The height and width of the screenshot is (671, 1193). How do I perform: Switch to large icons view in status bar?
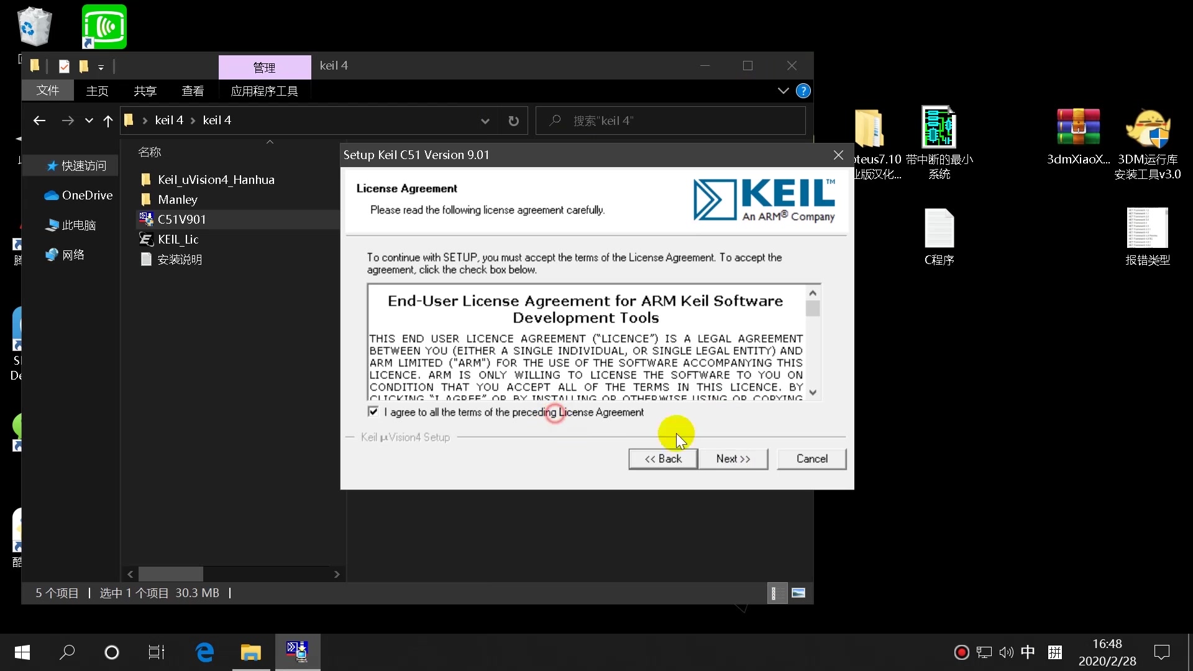click(x=798, y=593)
